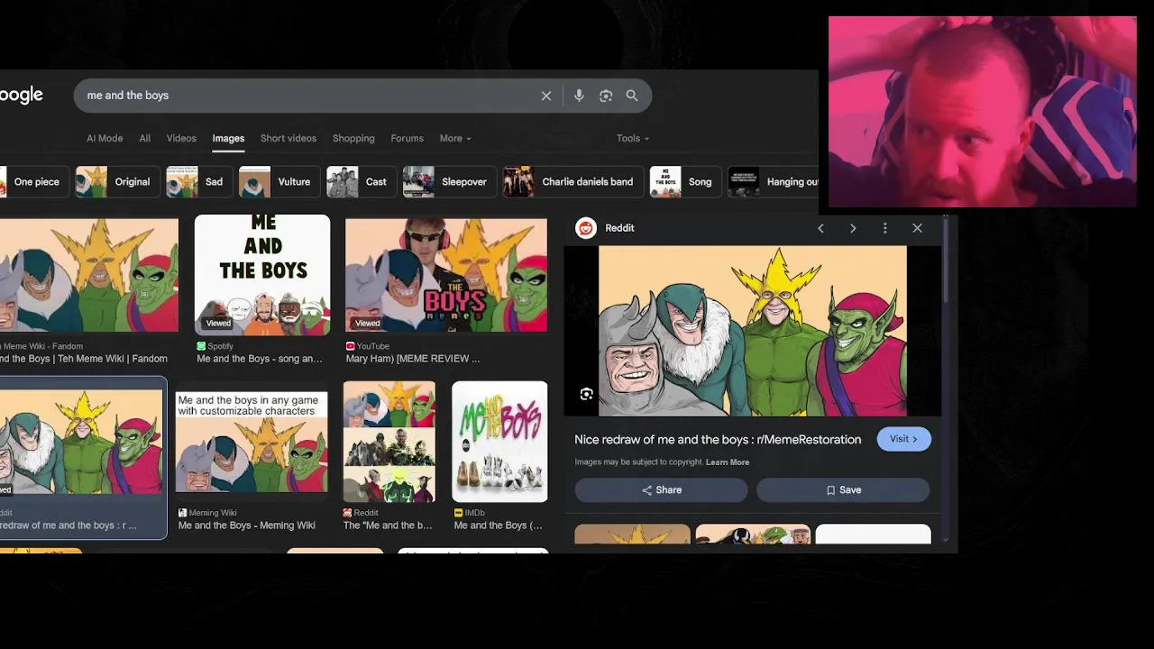Image resolution: width=1154 pixels, height=649 pixels.
Task: Filter images by One piece chip
Action: (x=32, y=182)
